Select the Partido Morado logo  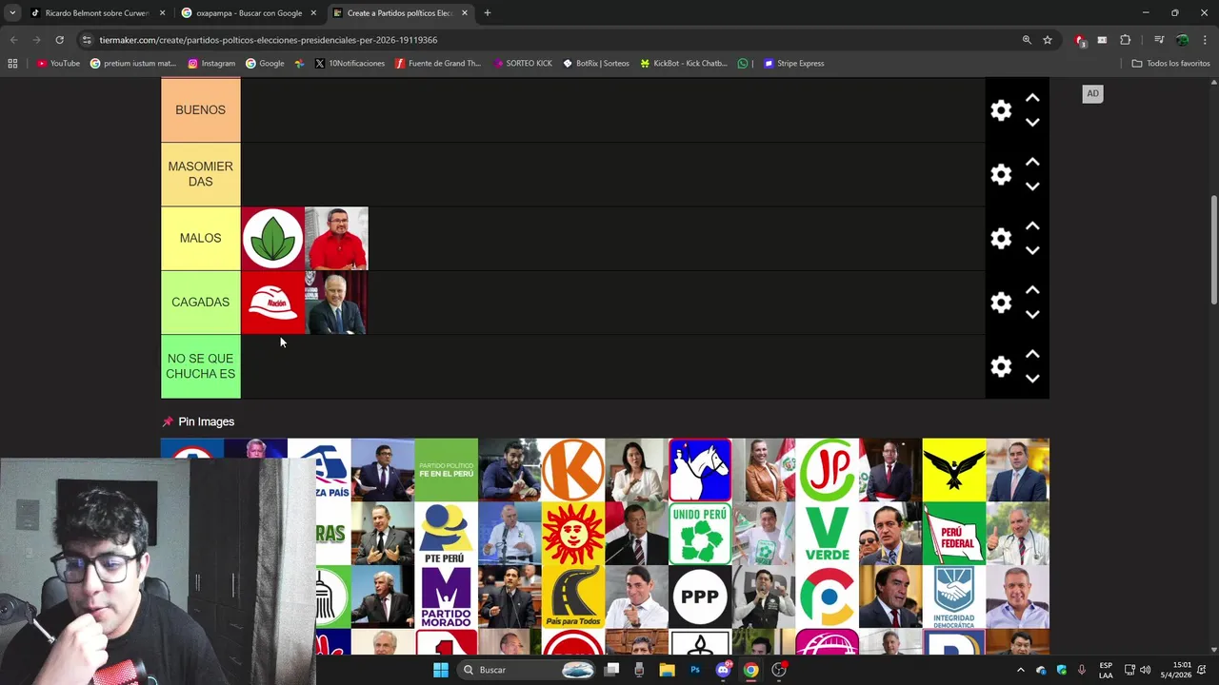click(446, 597)
